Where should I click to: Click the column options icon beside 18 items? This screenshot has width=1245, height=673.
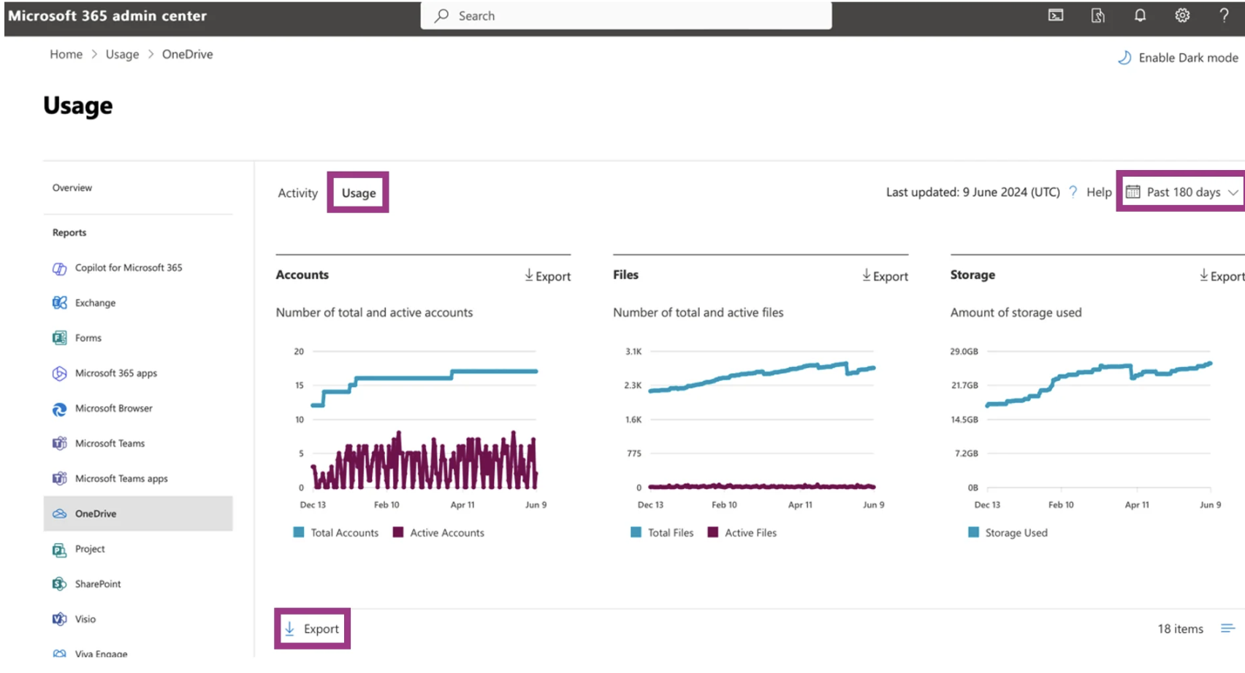1227,628
